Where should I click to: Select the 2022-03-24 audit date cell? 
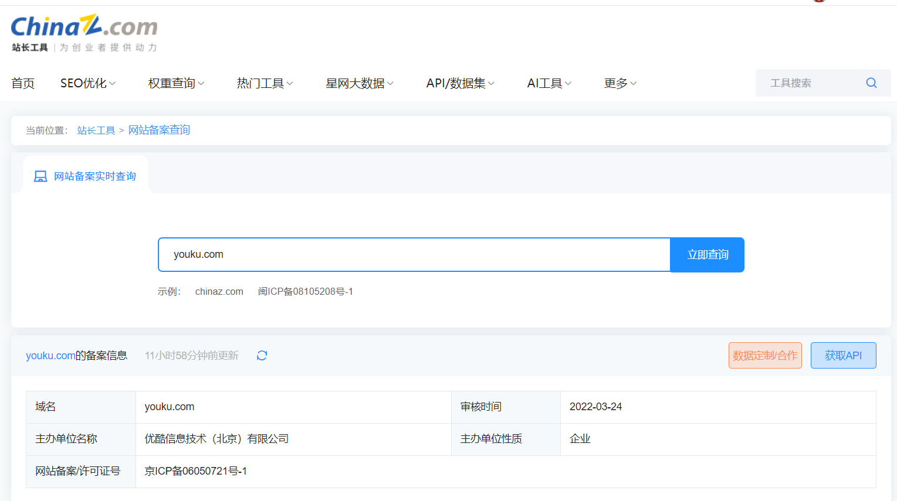pos(718,407)
